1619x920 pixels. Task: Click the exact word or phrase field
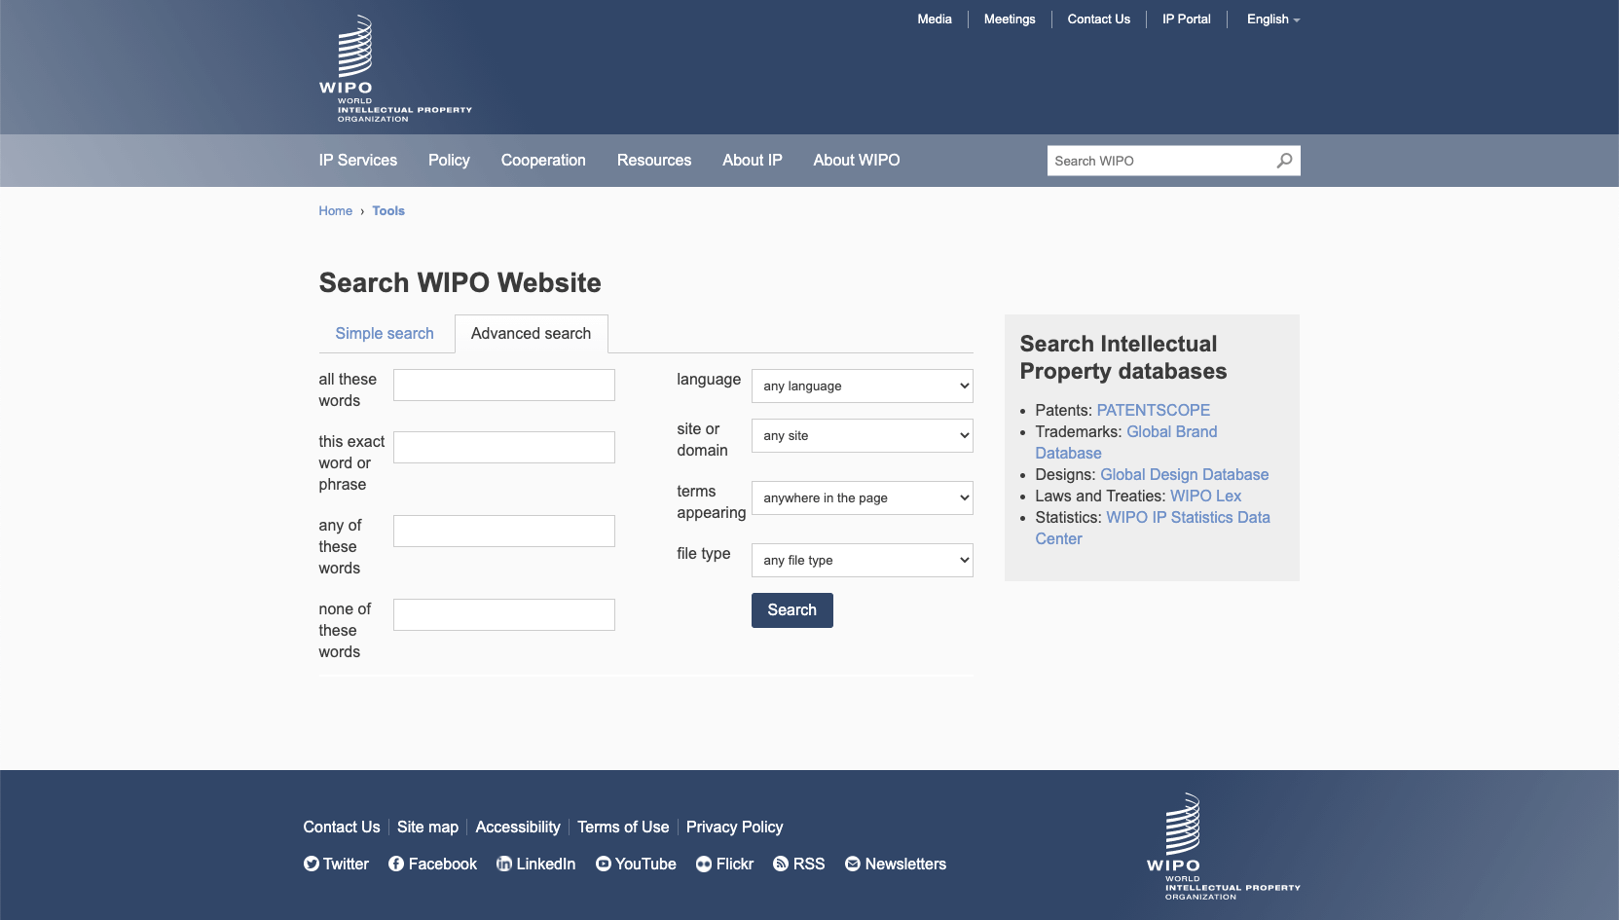point(504,447)
